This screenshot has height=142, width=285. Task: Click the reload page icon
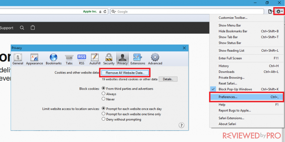click(105, 12)
